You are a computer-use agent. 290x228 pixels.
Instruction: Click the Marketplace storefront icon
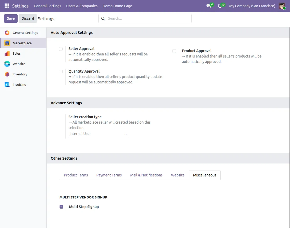pos(7,43)
